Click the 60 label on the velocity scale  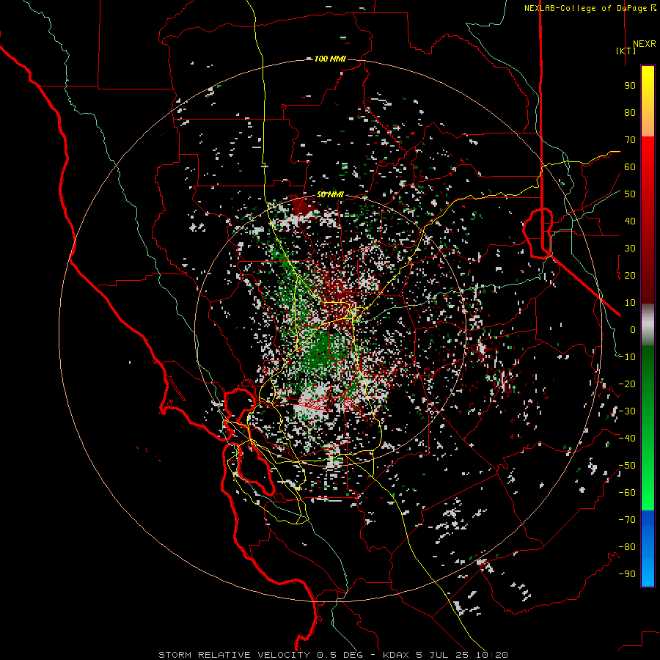(630, 166)
